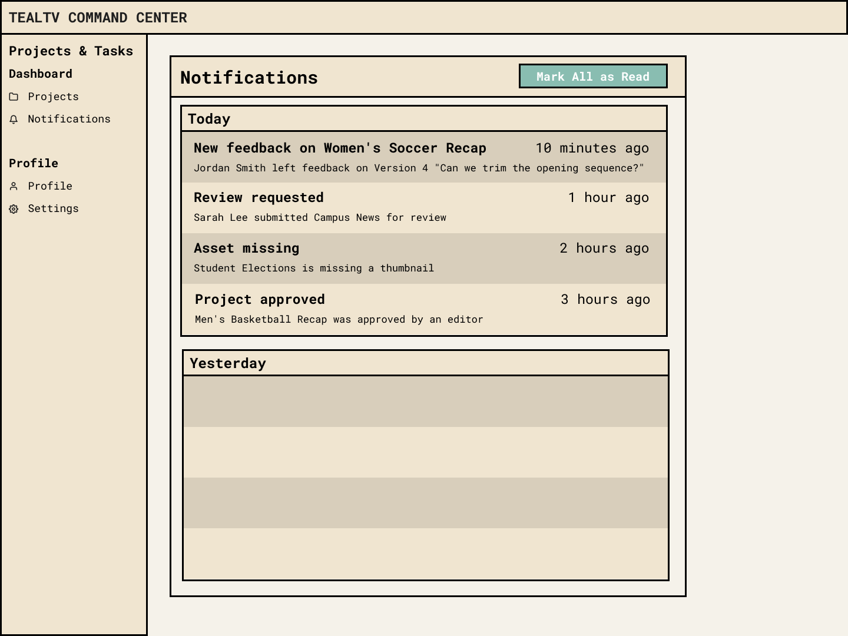Click the Yesterday section header
Image resolution: width=848 pixels, height=636 pixels.
tap(426, 363)
